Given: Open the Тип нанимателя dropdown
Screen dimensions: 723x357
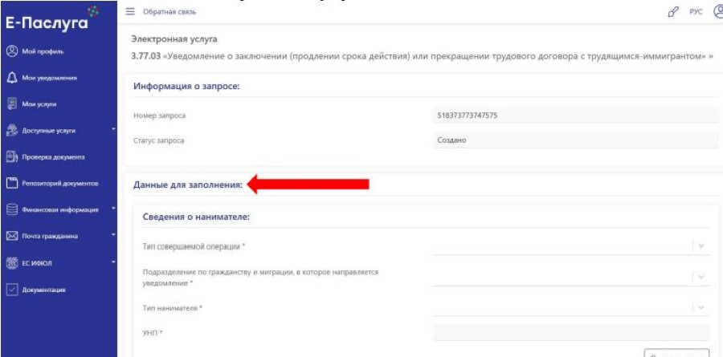Looking at the screenshot, I should (x=570, y=307).
